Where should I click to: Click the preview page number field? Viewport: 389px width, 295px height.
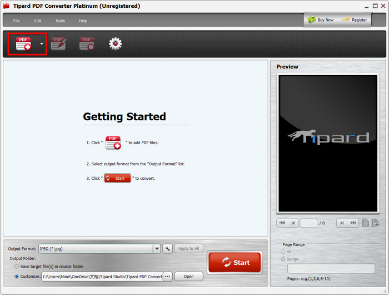[308, 223]
